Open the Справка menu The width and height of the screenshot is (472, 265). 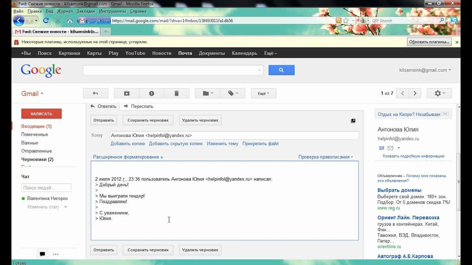point(138,11)
